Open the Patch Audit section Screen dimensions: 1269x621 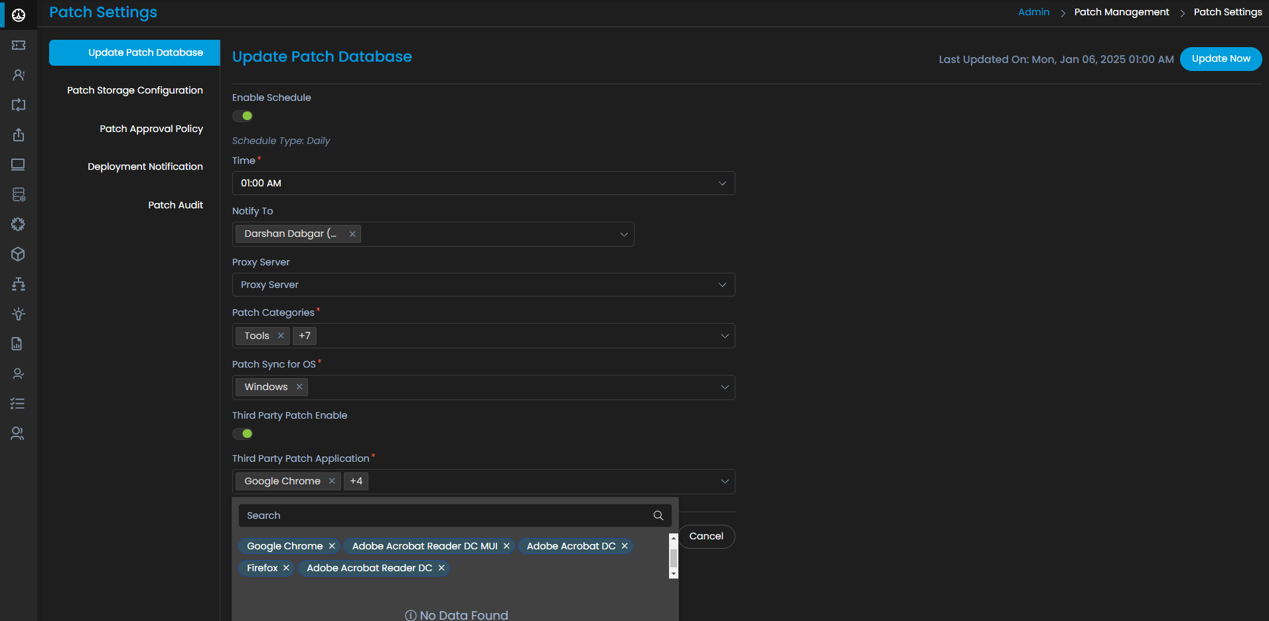175,204
